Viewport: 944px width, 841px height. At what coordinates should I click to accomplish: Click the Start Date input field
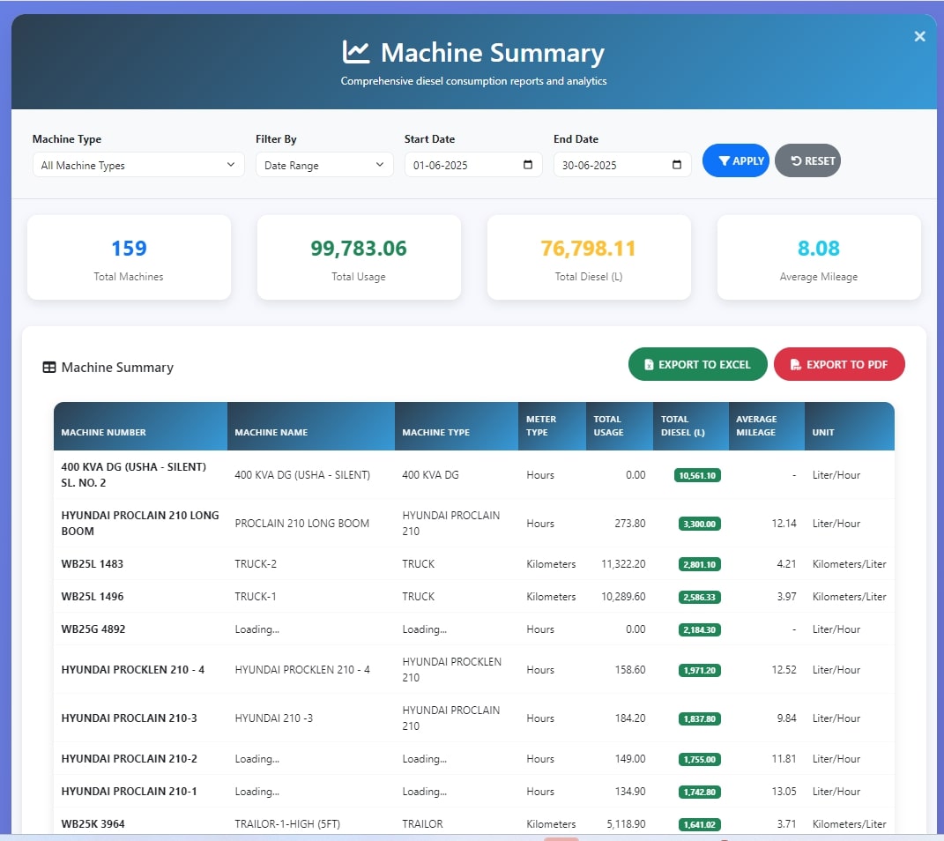tap(461, 165)
